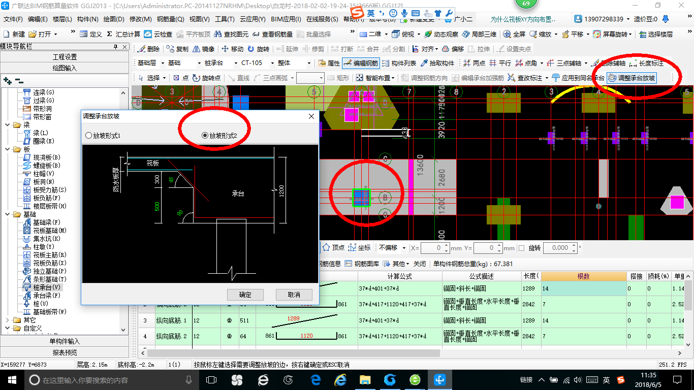Open Windows Start menu
The height and width of the screenshot is (390, 694).
pos(12,379)
